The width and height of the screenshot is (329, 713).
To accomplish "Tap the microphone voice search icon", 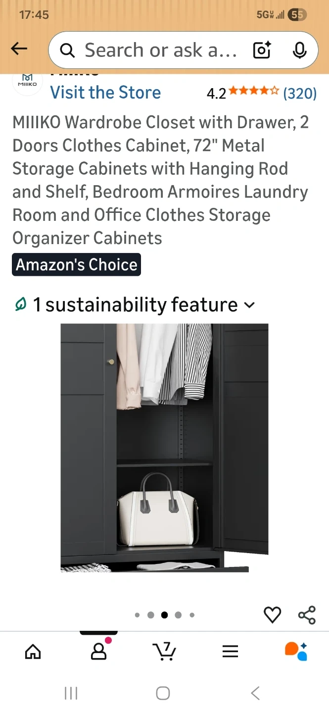I will click(299, 50).
